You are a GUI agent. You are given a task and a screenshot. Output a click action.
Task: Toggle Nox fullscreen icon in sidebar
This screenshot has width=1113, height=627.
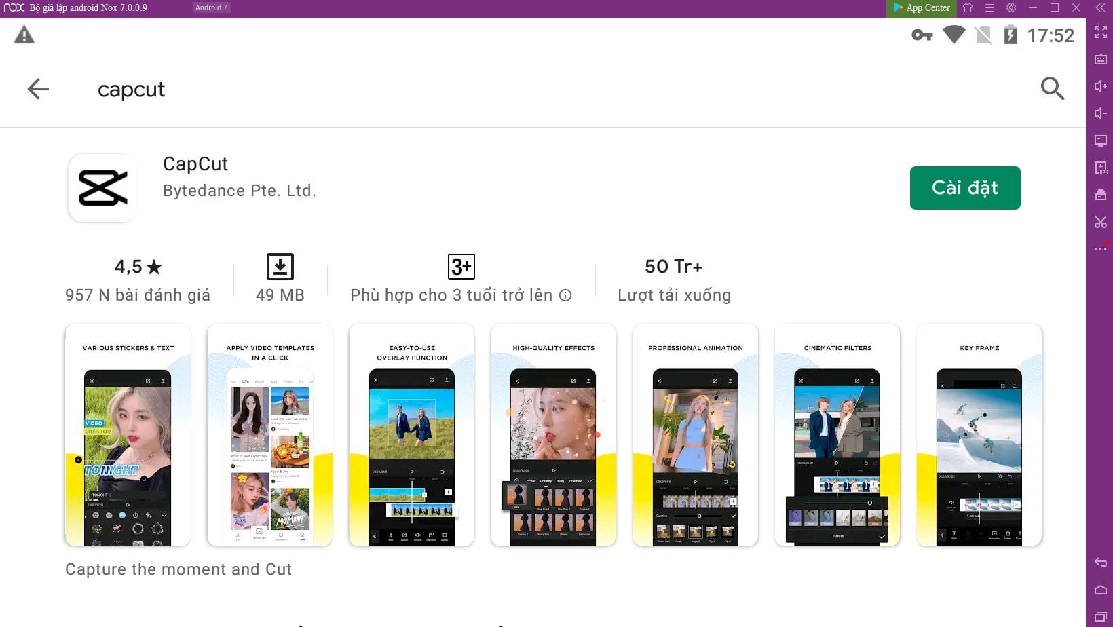(x=1100, y=32)
